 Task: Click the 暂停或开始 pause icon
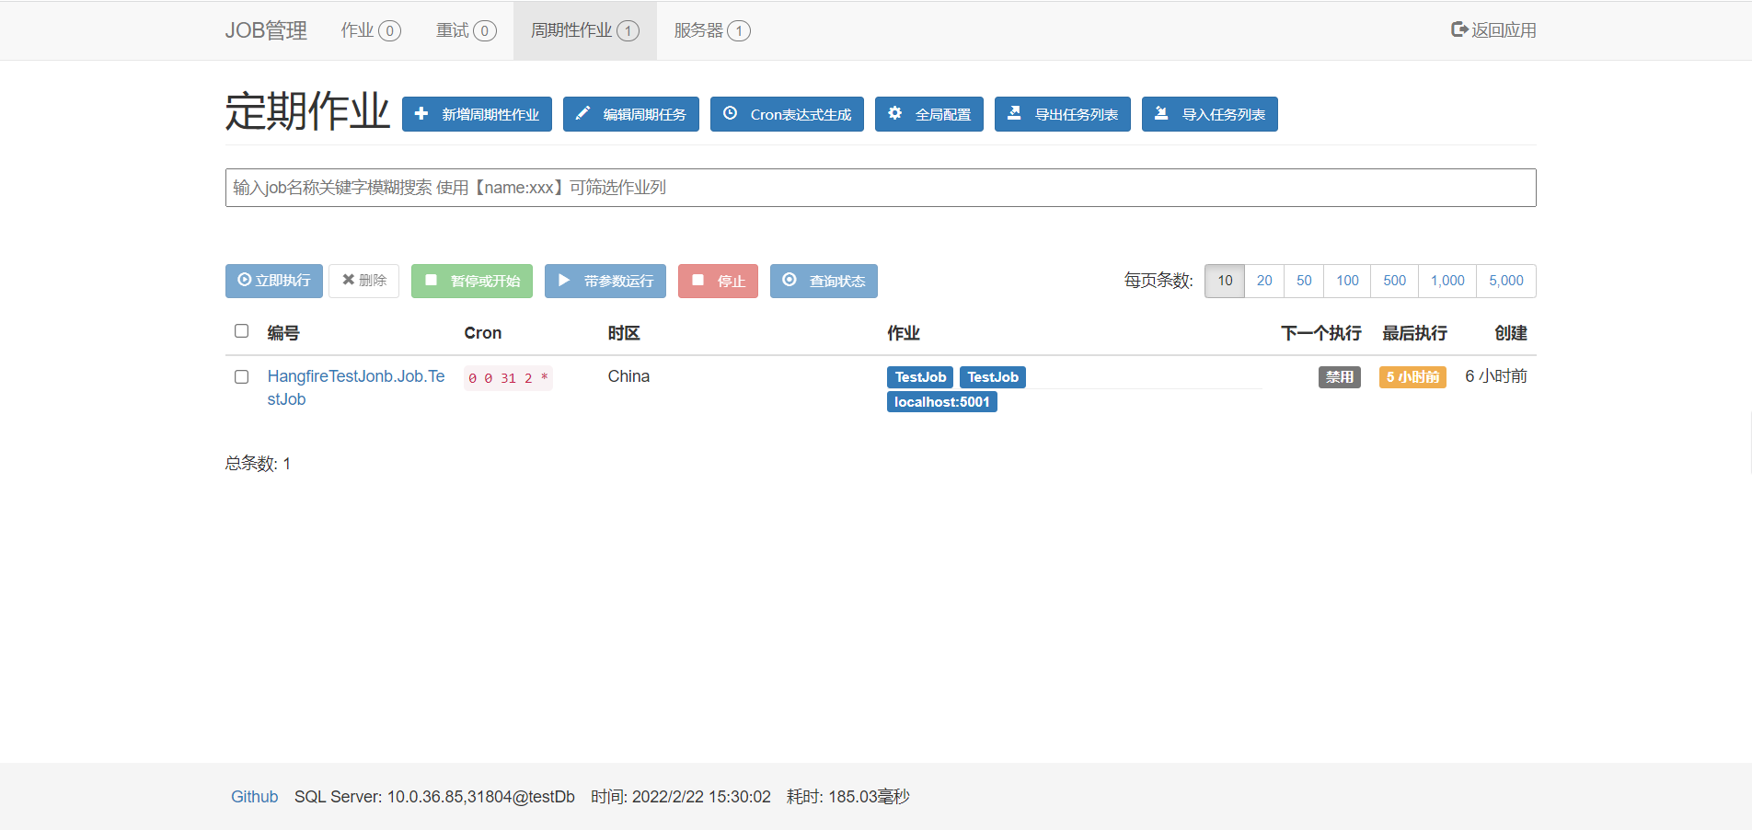tap(431, 281)
